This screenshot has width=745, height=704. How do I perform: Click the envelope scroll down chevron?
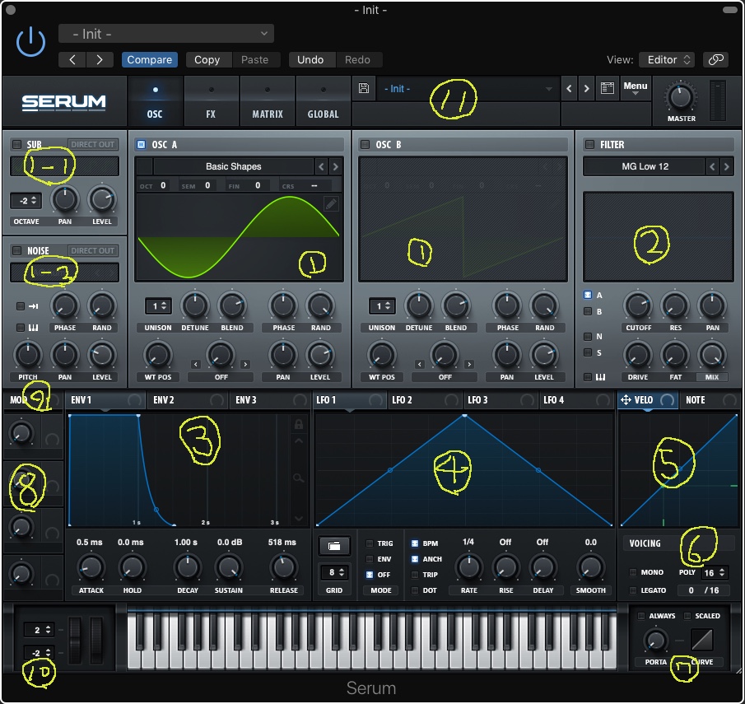click(298, 518)
